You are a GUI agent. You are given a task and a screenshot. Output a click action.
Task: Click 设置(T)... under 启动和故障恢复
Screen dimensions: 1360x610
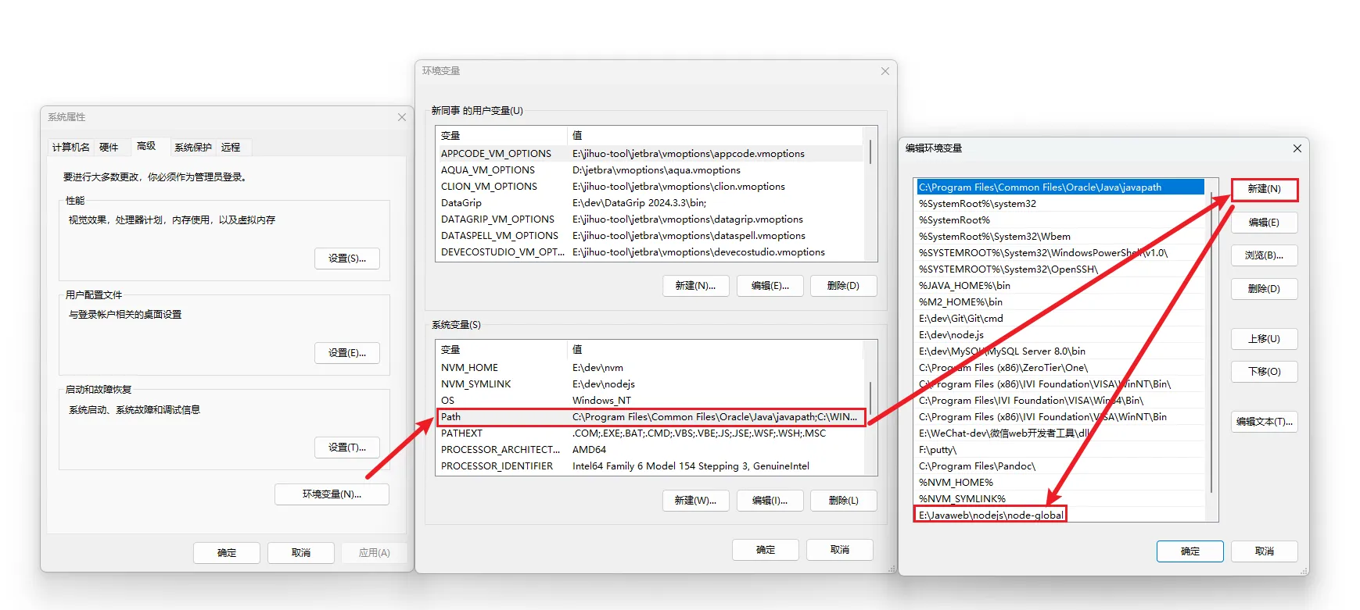coord(347,448)
